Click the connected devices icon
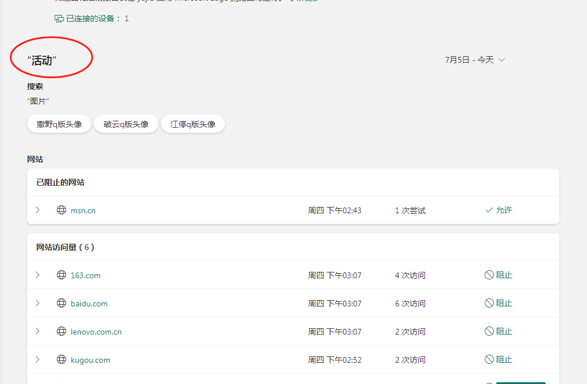Screen dimensions: 587x384 (59, 19)
